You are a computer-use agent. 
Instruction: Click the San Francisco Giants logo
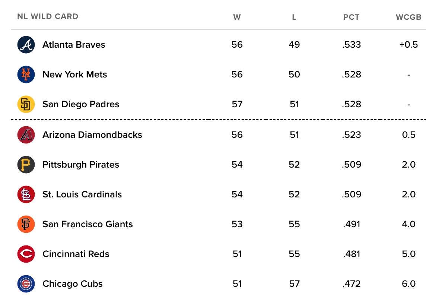[26, 224]
